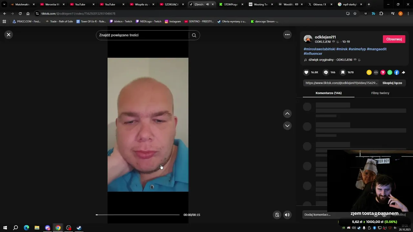The image size is (413, 232).
Task: Click the search magnifier in TikTok search bar
Action: (x=194, y=35)
